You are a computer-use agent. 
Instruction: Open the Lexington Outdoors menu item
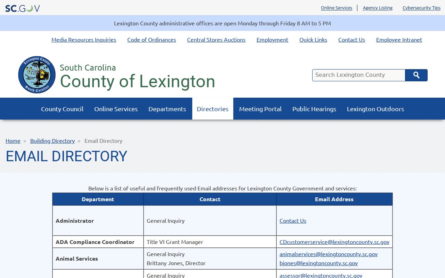point(375,109)
